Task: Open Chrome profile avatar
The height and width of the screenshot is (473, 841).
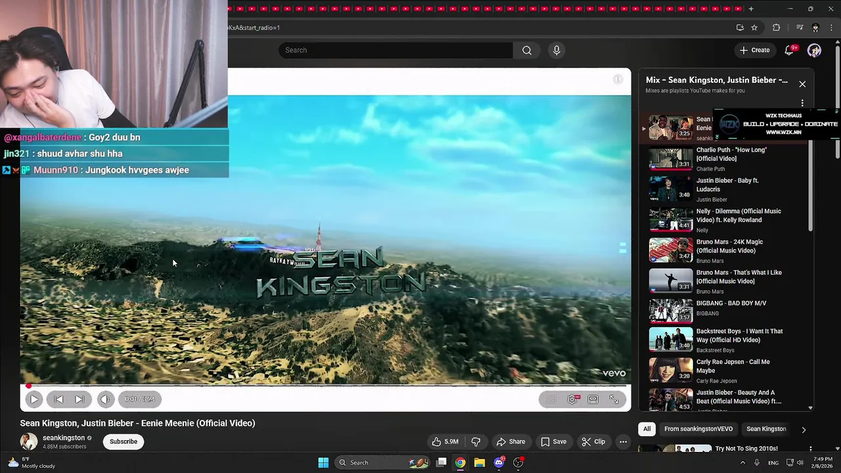Action: pyautogui.click(x=815, y=28)
